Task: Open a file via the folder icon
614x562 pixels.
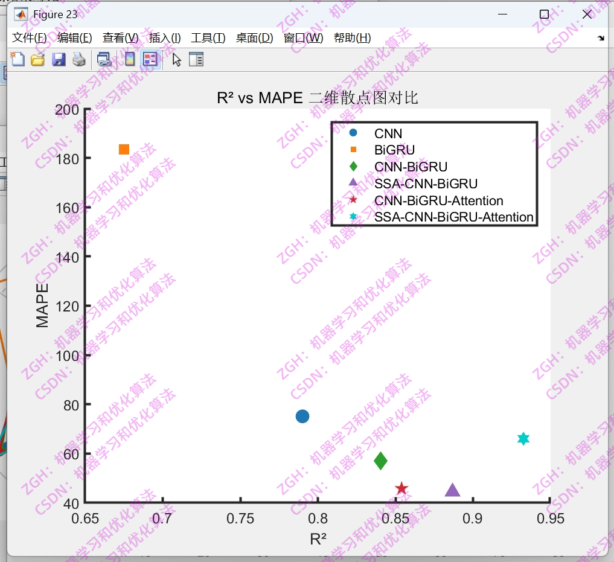Action: [x=37, y=60]
